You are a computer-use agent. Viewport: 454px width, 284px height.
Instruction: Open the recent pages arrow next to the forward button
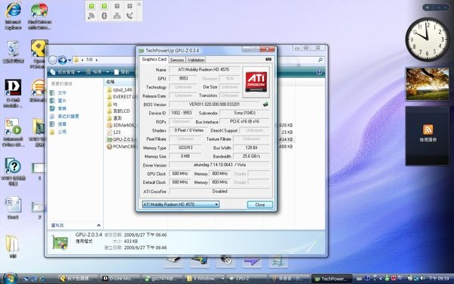(70, 61)
